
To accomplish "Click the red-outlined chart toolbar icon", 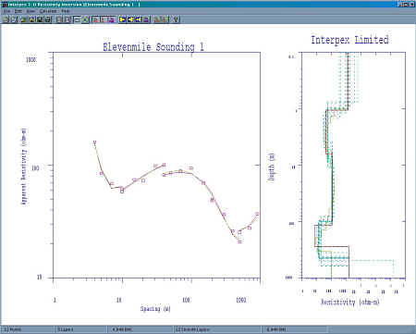I will 95,19.
